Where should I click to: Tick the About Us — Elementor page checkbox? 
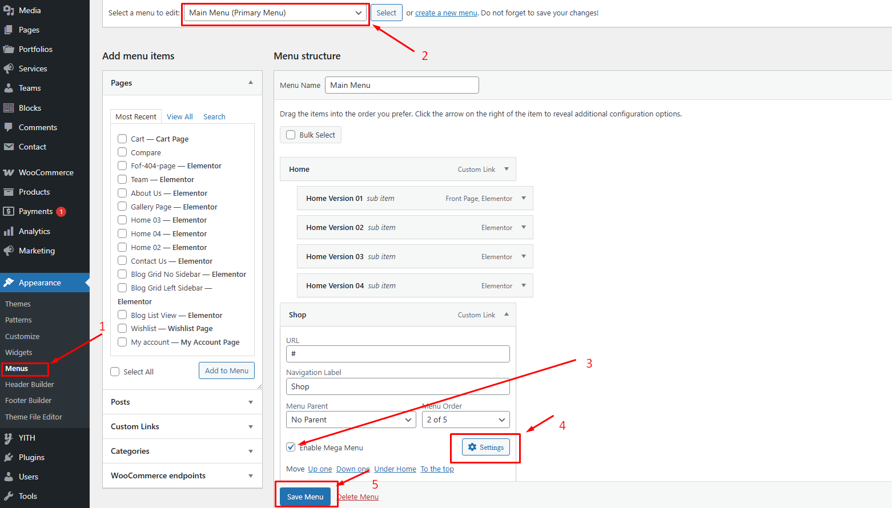[x=122, y=193]
